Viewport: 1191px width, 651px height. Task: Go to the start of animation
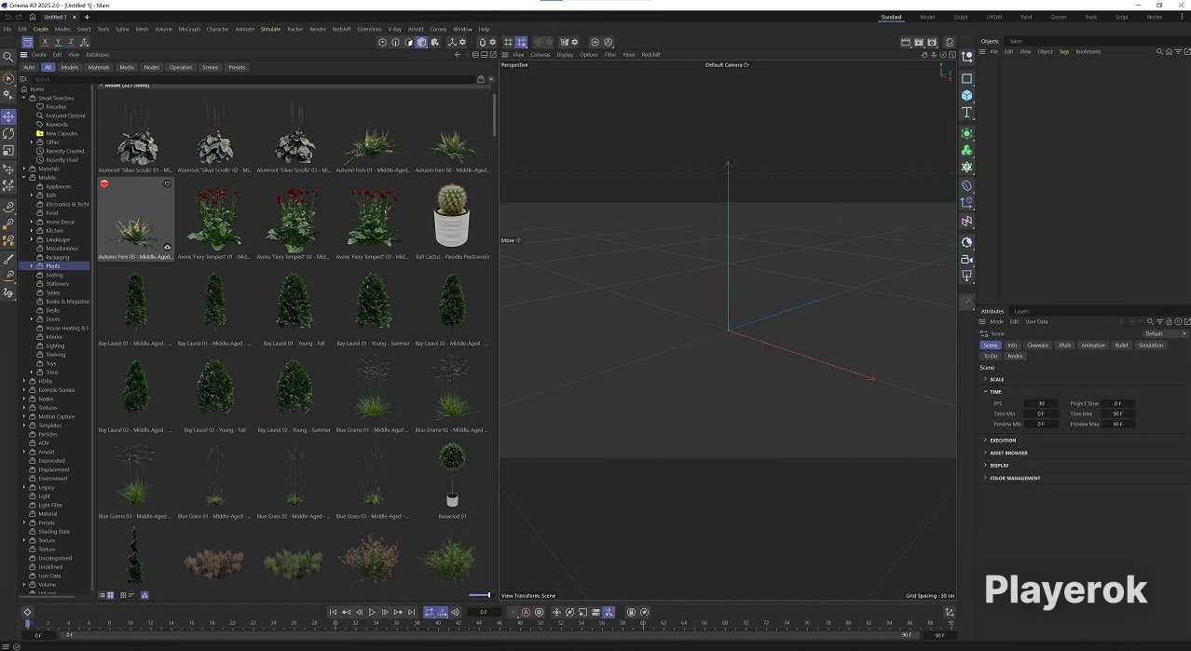[333, 612]
